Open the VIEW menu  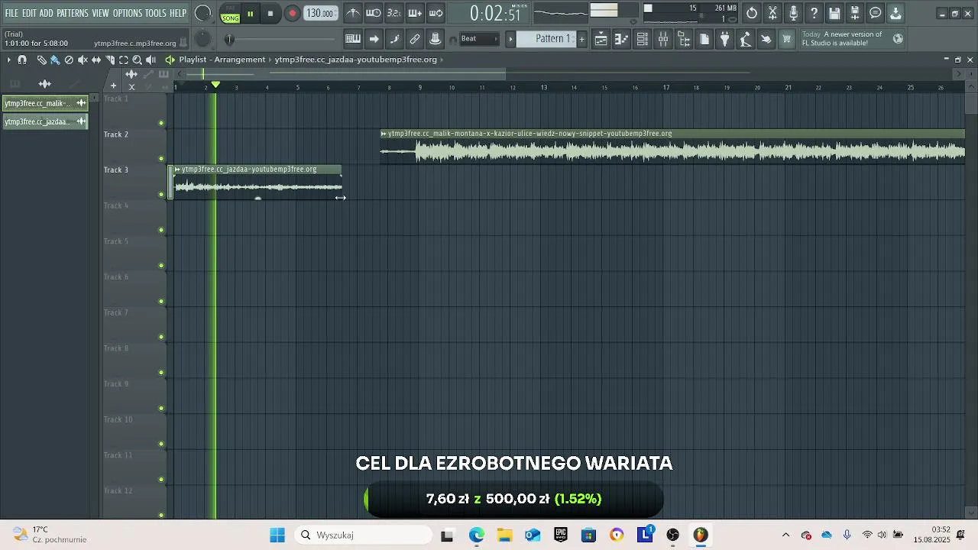tap(101, 13)
